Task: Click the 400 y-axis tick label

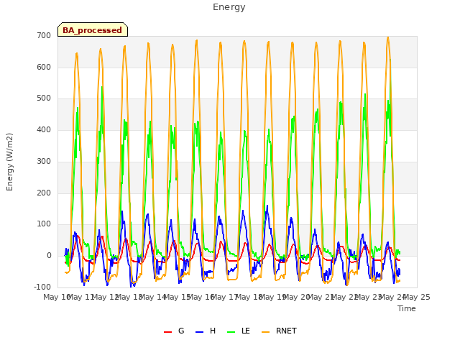Action: click(44, 129)
